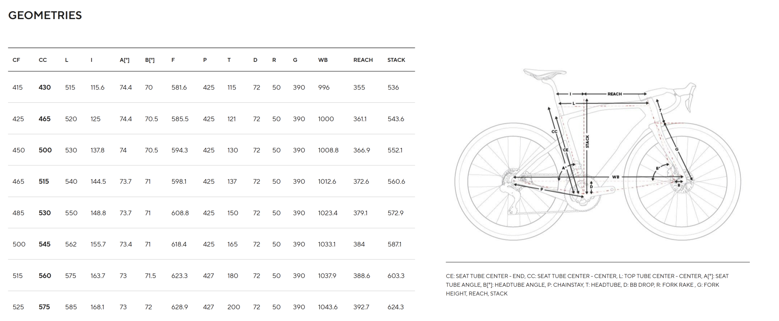Click the GEOMETRIES section heading

pos(45,16)
